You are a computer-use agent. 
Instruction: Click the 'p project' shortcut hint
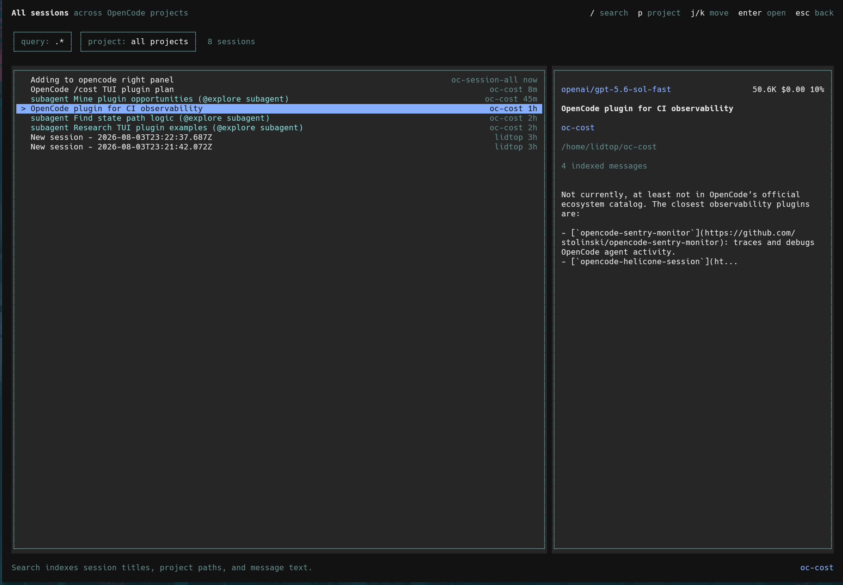(659, 13)
